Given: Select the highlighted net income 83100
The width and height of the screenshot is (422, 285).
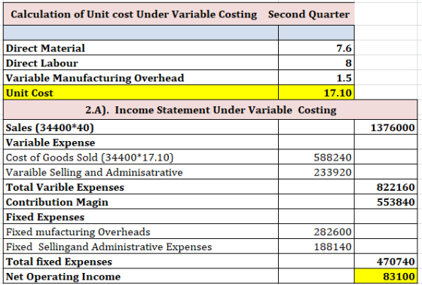Looking at the screenshot, I should click(386, 276).
